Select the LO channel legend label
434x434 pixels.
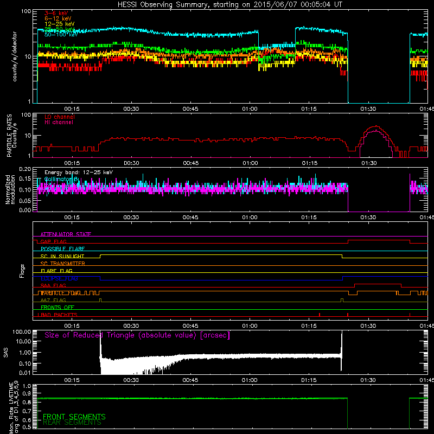tap(60, 117)
